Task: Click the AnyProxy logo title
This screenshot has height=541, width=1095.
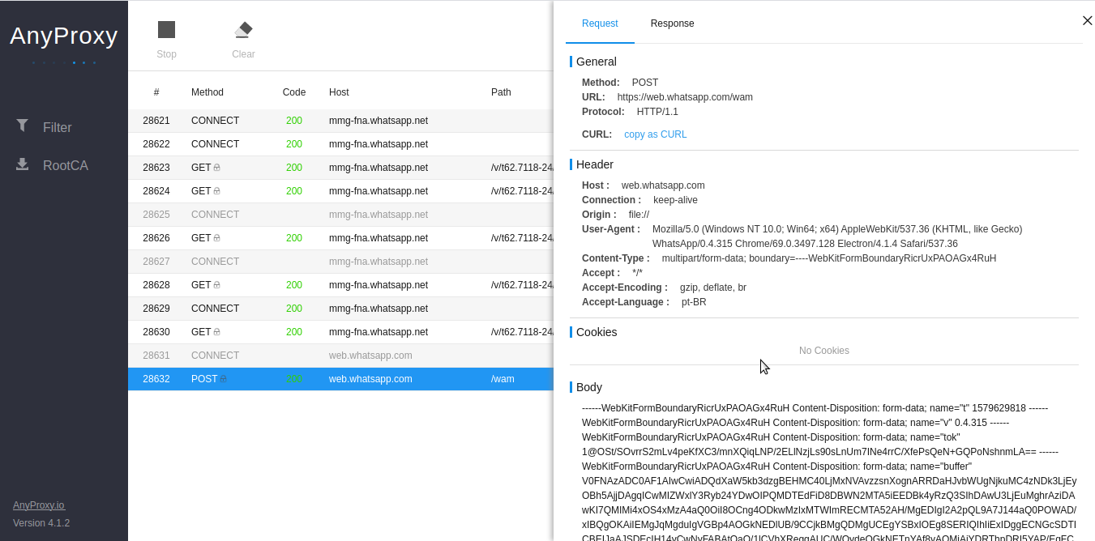Action: pos(64,36)
